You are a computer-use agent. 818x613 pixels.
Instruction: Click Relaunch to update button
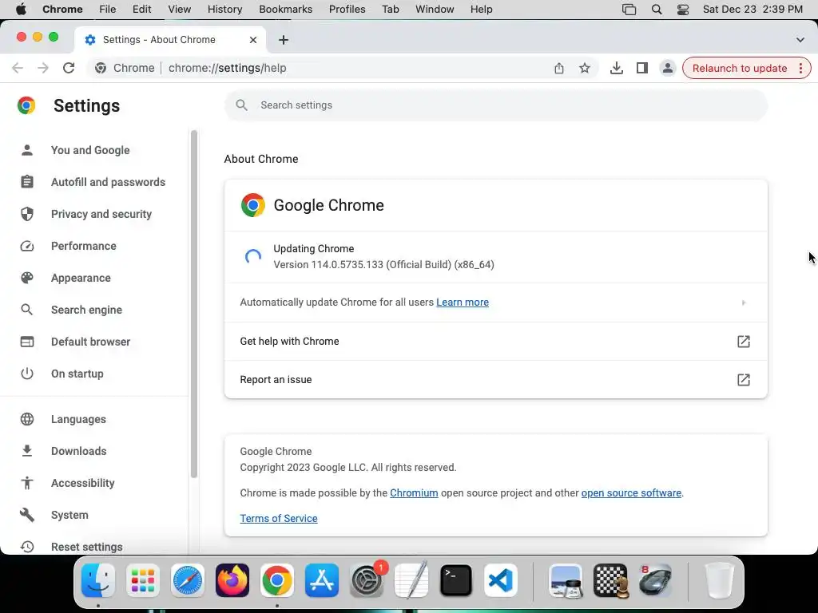tap(739, 68)
